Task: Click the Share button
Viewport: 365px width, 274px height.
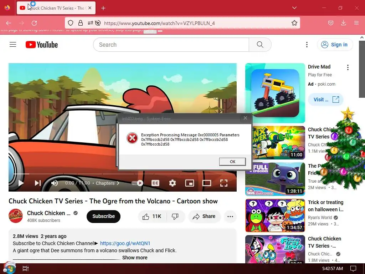Action: click(204, 217)
